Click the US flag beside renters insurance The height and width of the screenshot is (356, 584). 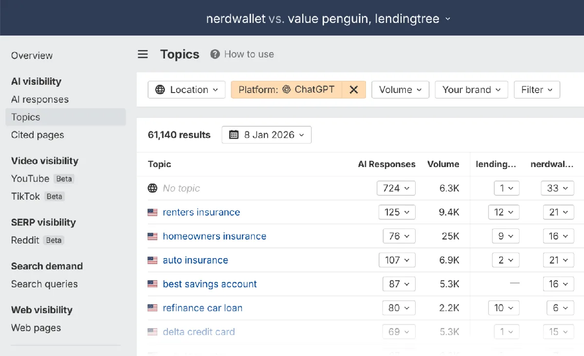153,212
